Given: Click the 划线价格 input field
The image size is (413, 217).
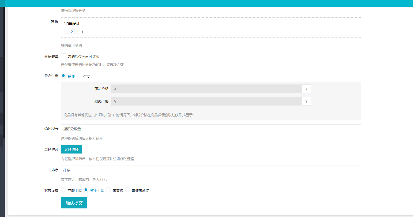Looking at the screenshot, I should pos(206,101).
